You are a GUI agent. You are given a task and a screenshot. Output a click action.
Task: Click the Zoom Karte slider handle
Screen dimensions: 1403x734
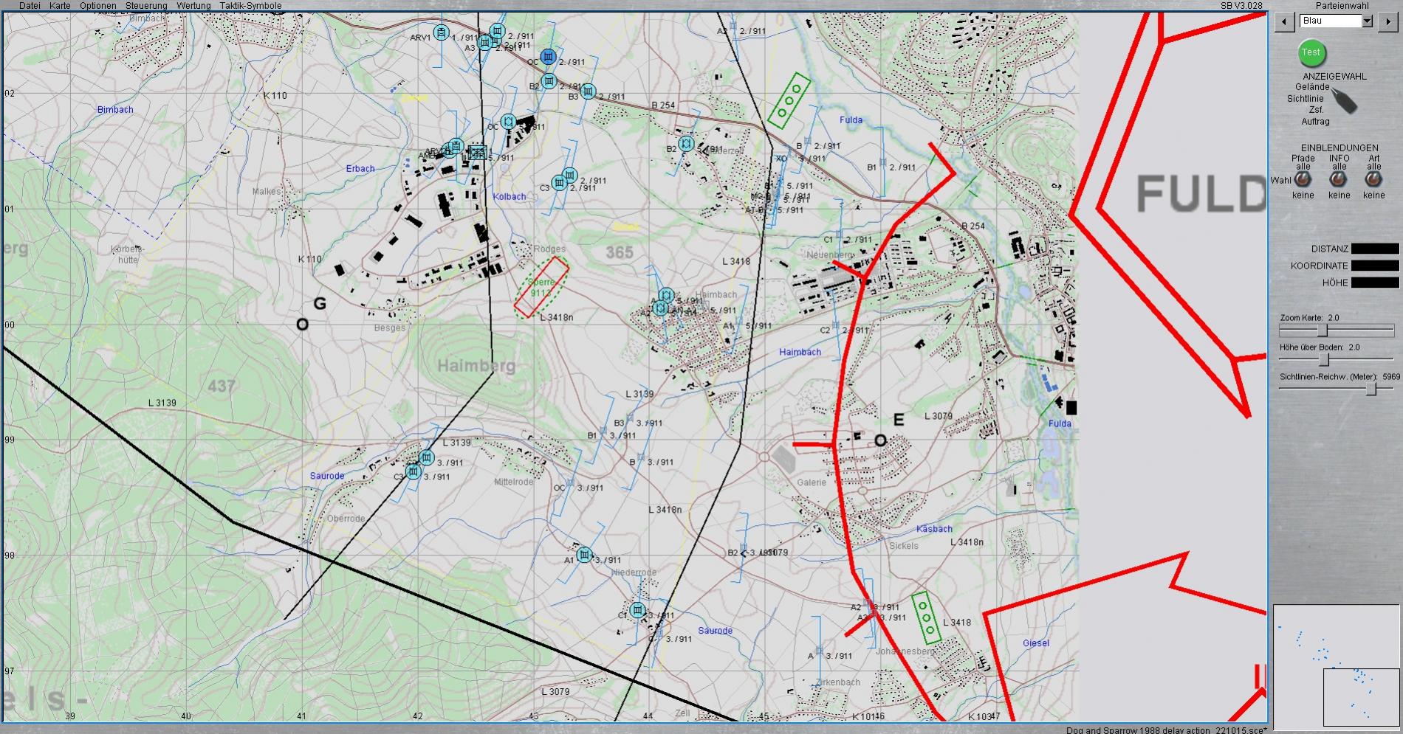(x=1323, y=330)
